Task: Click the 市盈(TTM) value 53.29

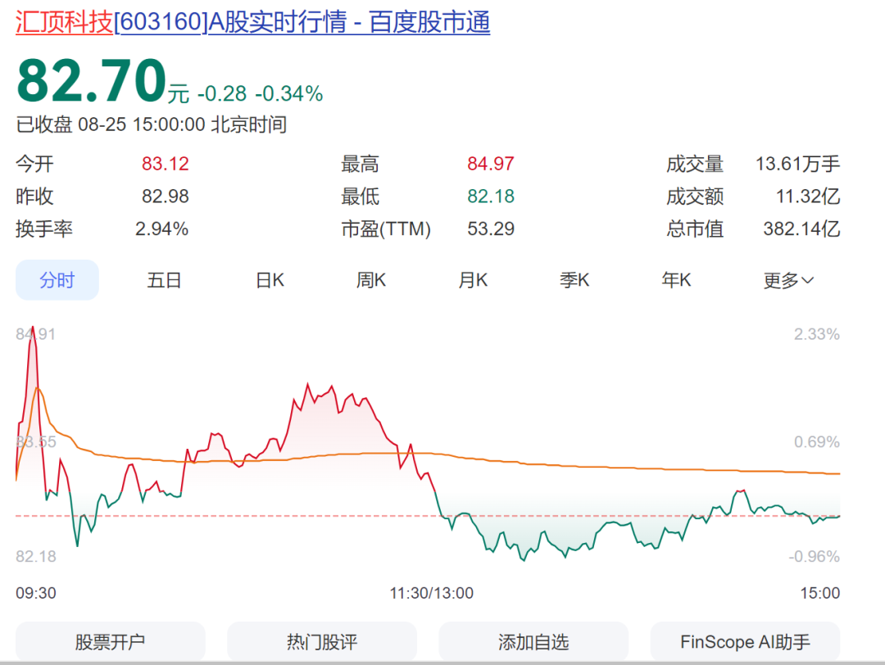Action: [490, 229]
